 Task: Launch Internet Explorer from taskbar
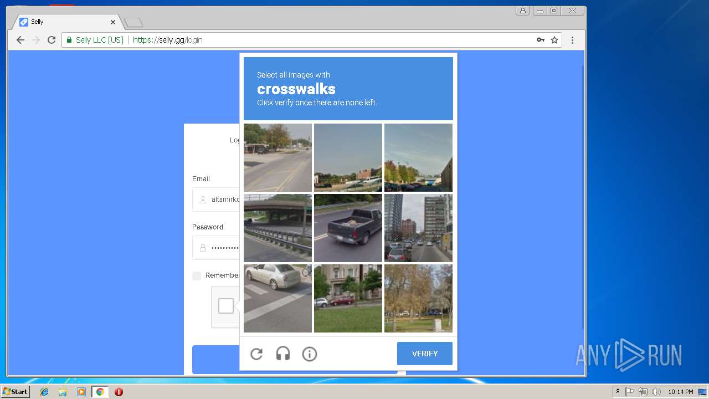pos(45,392)
